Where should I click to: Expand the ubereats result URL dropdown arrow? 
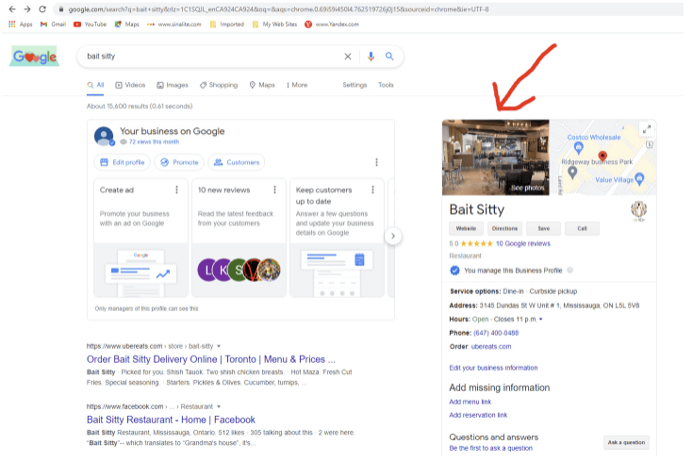tap(219, 346)
